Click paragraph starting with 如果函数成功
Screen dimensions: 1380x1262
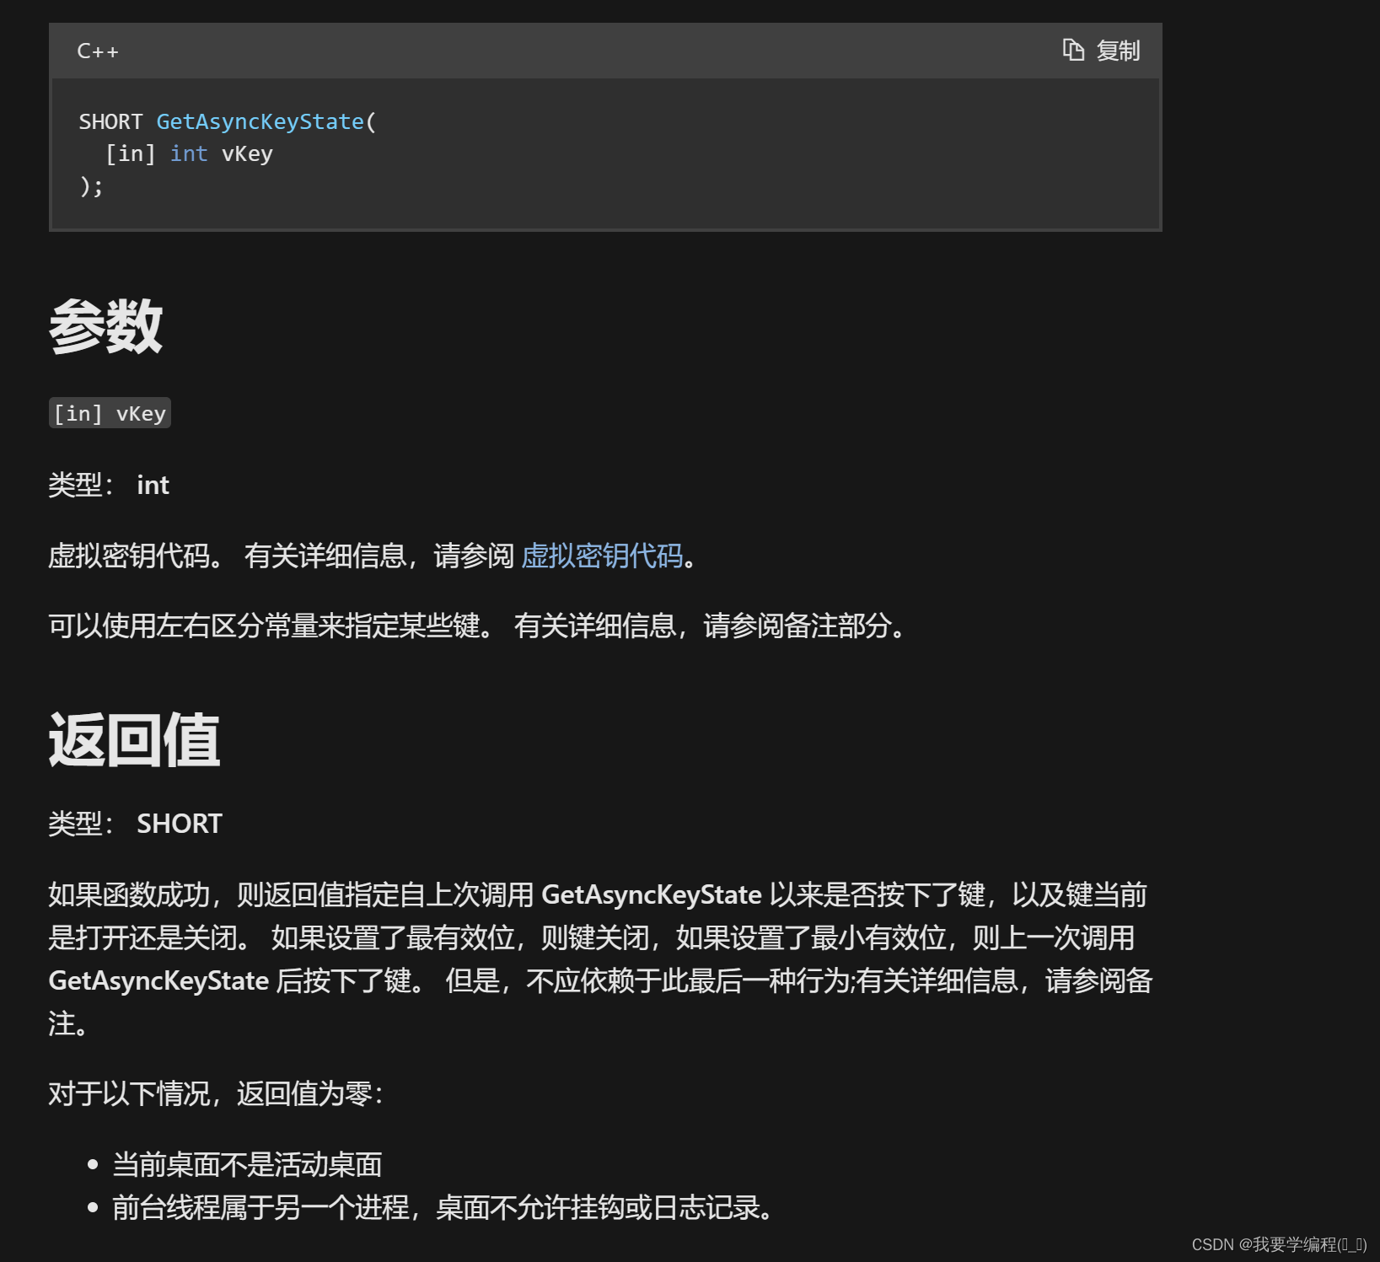coord(599,937)
